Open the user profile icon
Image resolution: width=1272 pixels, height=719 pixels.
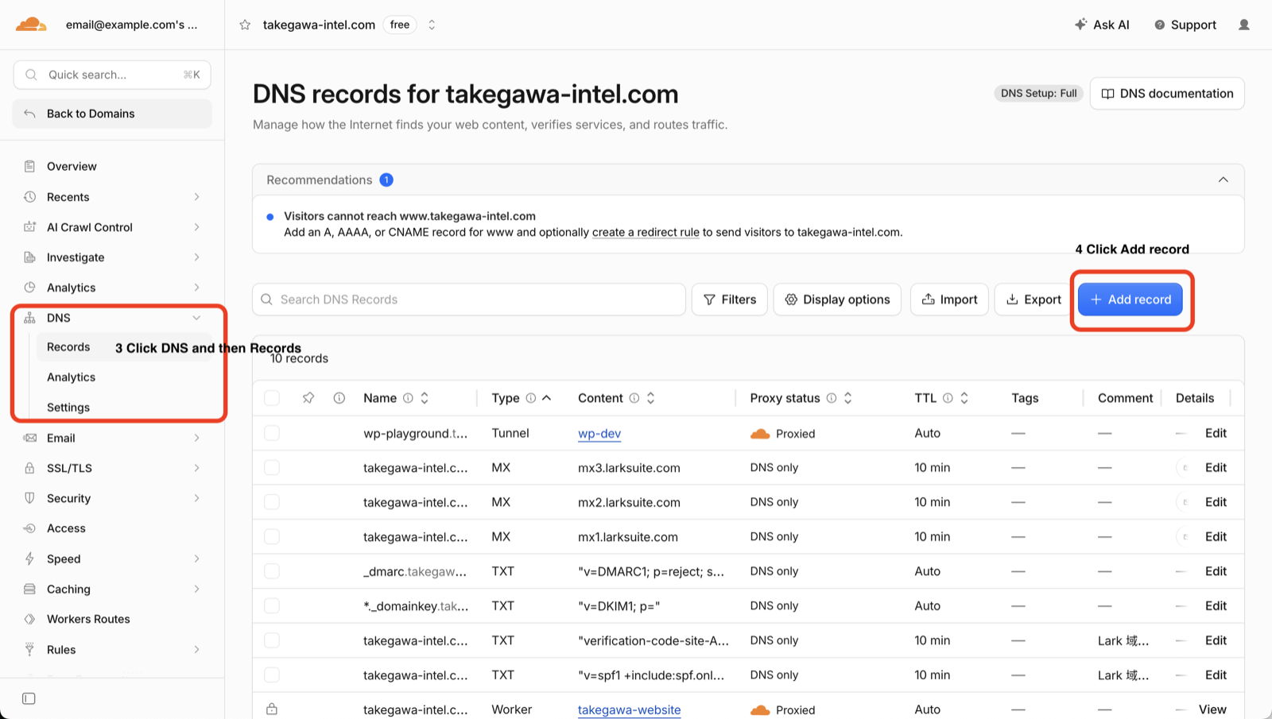pos(1244,25)
